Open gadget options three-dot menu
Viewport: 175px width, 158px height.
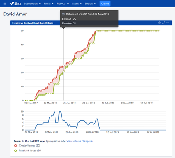(168, 23)
